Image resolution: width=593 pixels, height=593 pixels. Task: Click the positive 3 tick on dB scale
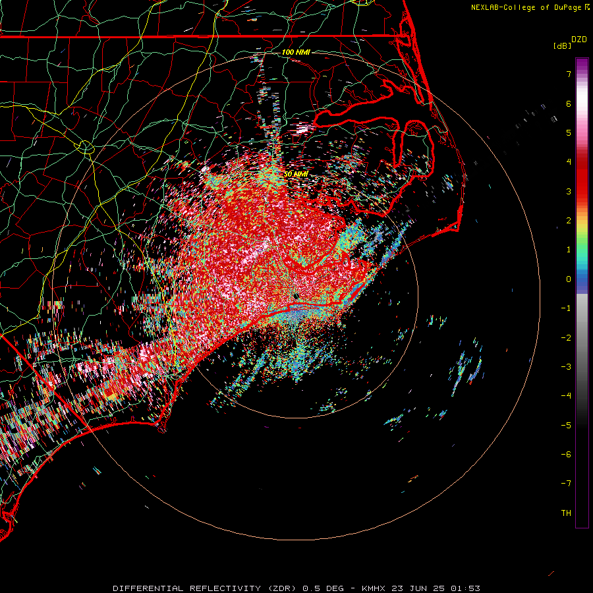(569, 191)
